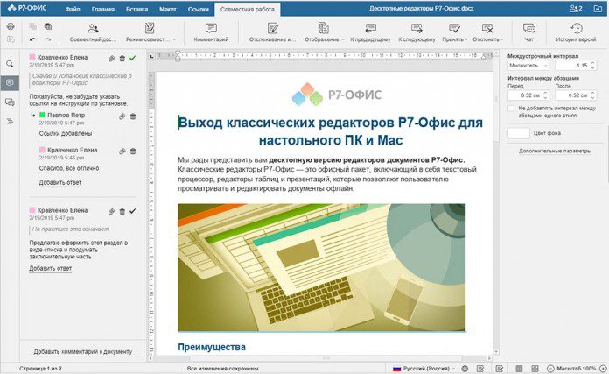Click fit to page icon
Viewport: 609px width, 374px height.
[x=519, y=368]
